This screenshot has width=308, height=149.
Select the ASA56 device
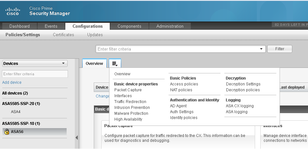(35, 132)
